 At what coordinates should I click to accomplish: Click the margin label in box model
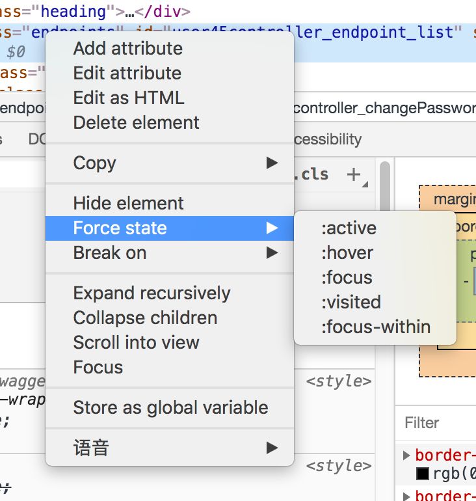coord(455,199)
